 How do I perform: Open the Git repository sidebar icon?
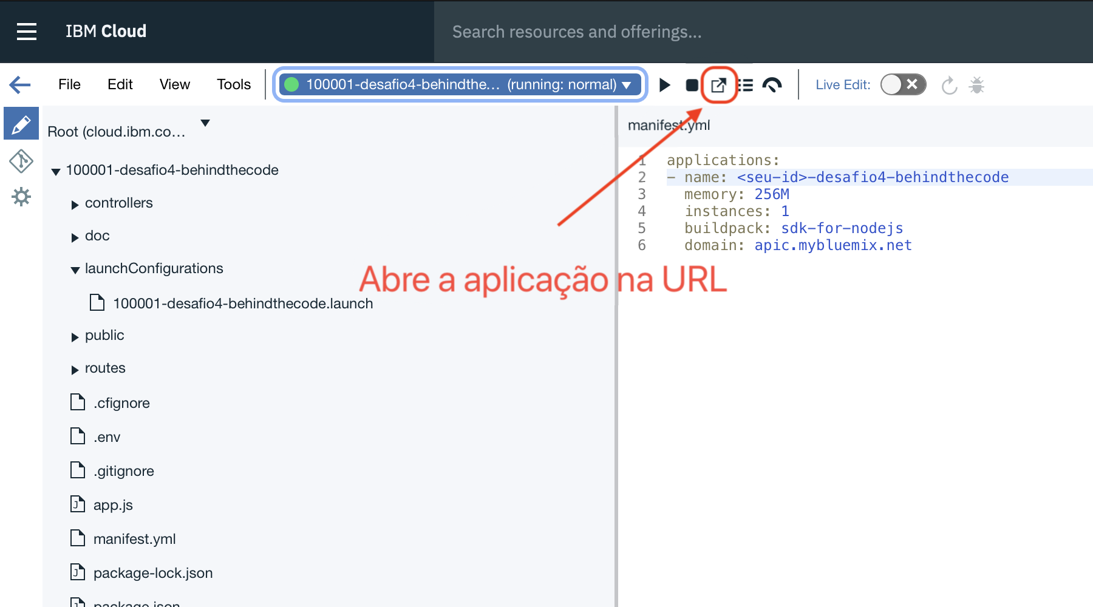tap(21, 161)
